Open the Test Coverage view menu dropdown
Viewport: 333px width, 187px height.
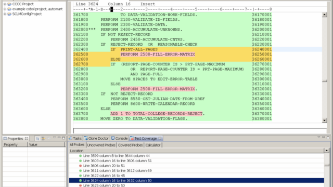[318, 137]
